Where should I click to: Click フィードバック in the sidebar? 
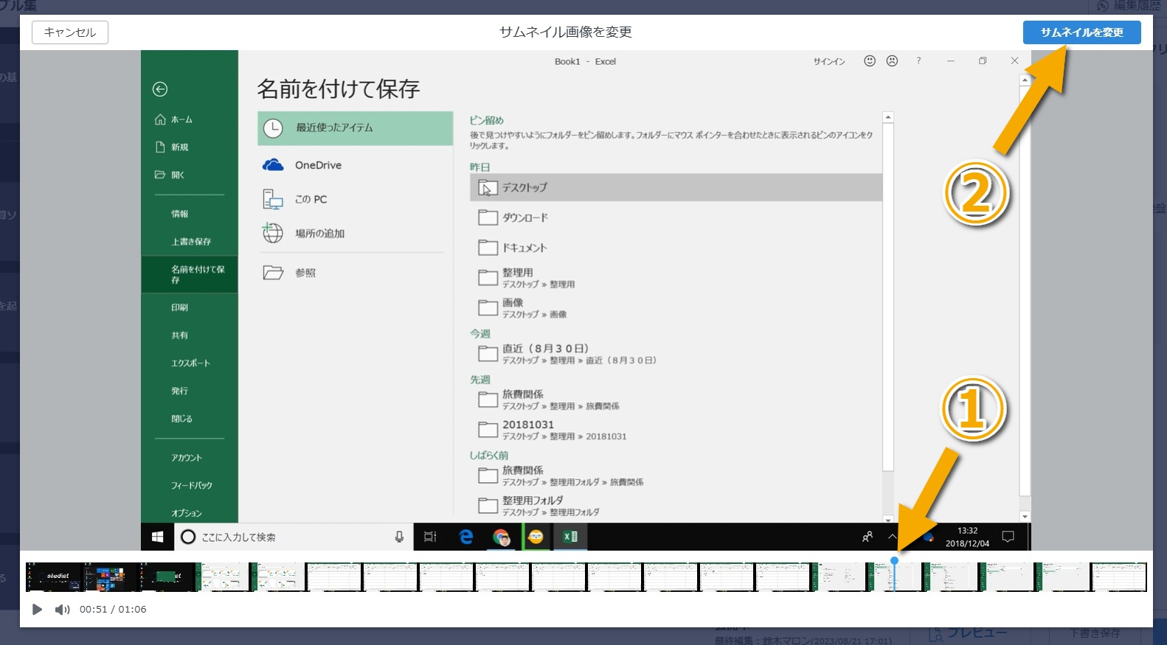[x=192, y=486]
